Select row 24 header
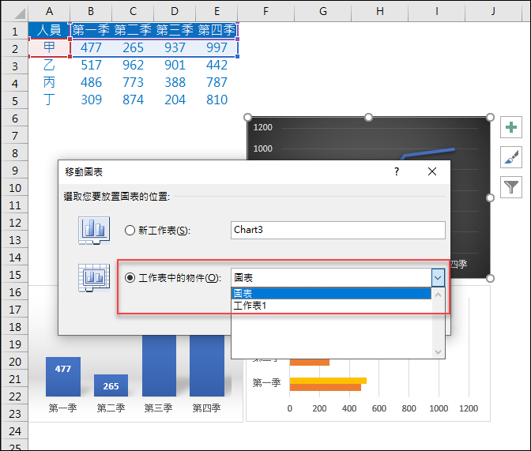531x451 pixels. 14,431
